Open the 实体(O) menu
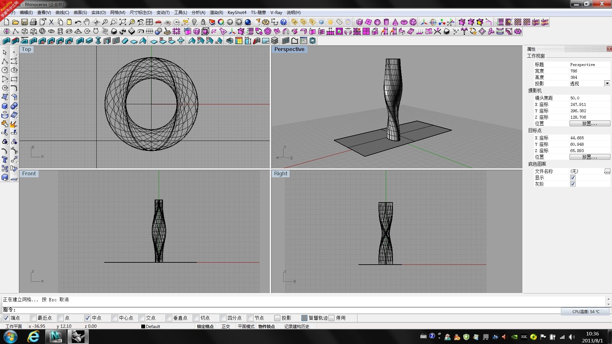The width and height of the screenshot is (612, 344). pyautogui.click(x=99, y=12)
